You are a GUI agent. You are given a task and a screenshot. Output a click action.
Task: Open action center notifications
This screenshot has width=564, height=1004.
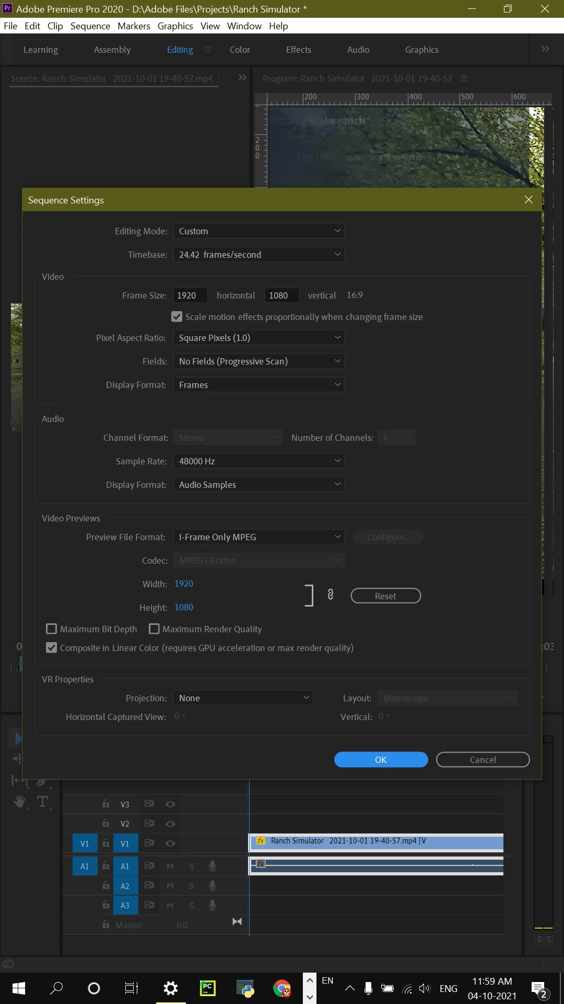539,989
